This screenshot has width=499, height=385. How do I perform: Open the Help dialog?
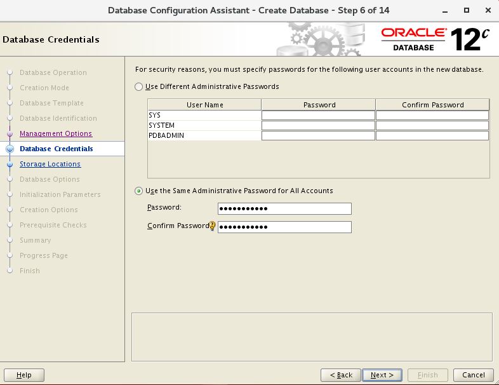coord(24,375)
